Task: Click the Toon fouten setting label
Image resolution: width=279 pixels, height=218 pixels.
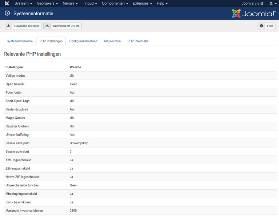Action: tap(14, 92)
